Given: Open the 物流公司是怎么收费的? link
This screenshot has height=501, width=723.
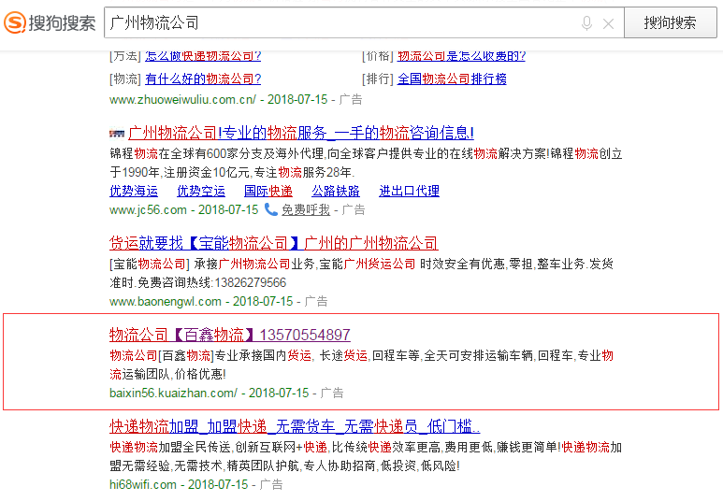Looking at the screenshot, I should point(461,56).
